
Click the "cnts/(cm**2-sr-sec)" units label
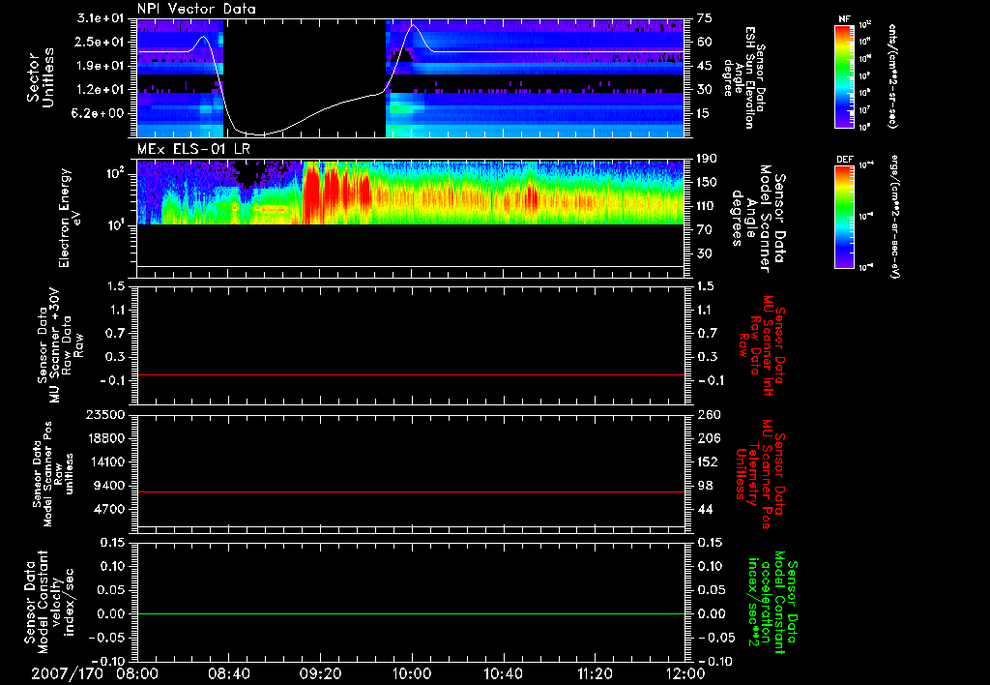pyautogui.click(x=892, y=76)
